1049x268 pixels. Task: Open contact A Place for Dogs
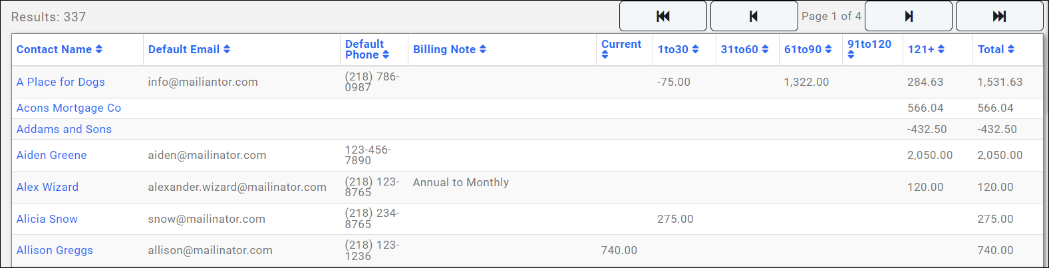pyautogui.click(x=61, y=82)
